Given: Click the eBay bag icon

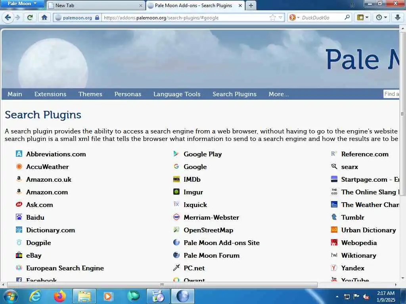Looking at the screenshot, I should tap(19, 255).
